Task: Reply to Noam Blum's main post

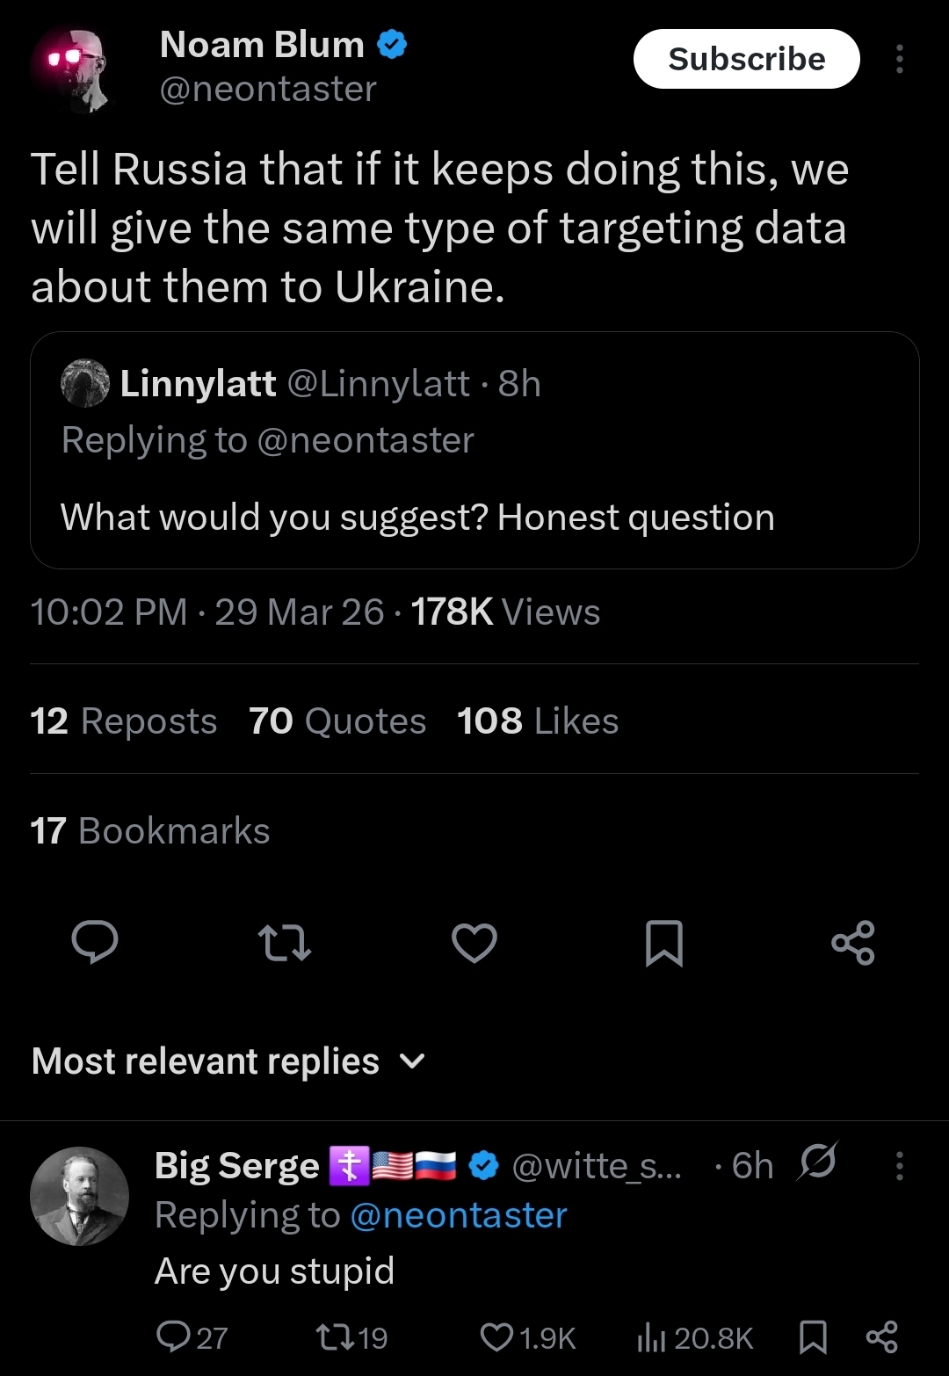Action: (95, 943)
